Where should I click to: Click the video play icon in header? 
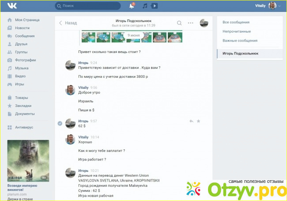tap(154, 6)
